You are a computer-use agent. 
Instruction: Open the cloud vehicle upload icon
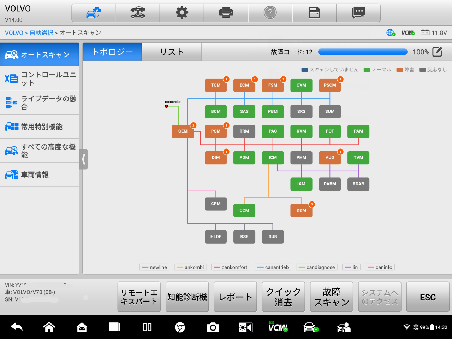pos(94,13)
